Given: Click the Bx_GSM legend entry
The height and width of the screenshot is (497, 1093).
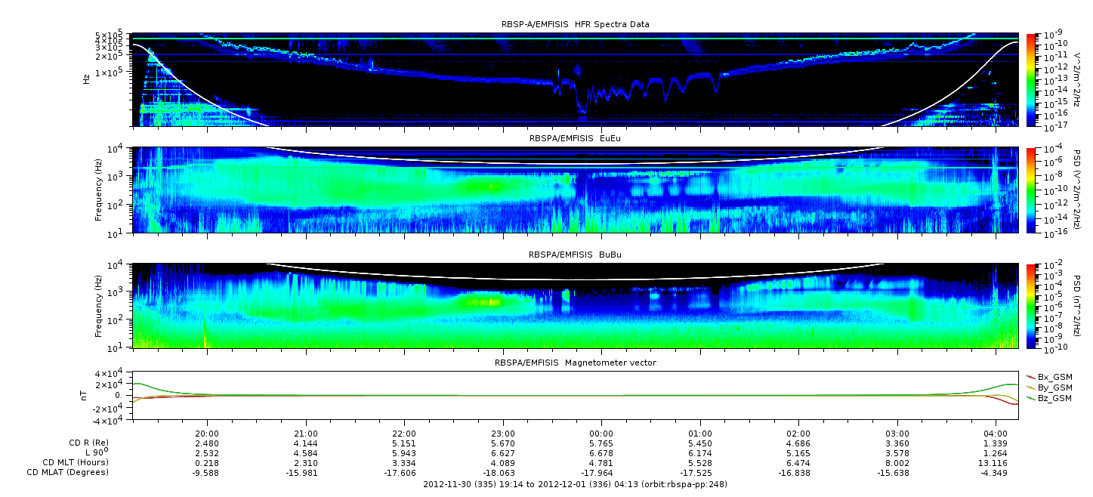Looking at the screenshot, I should pos(1054,376).
